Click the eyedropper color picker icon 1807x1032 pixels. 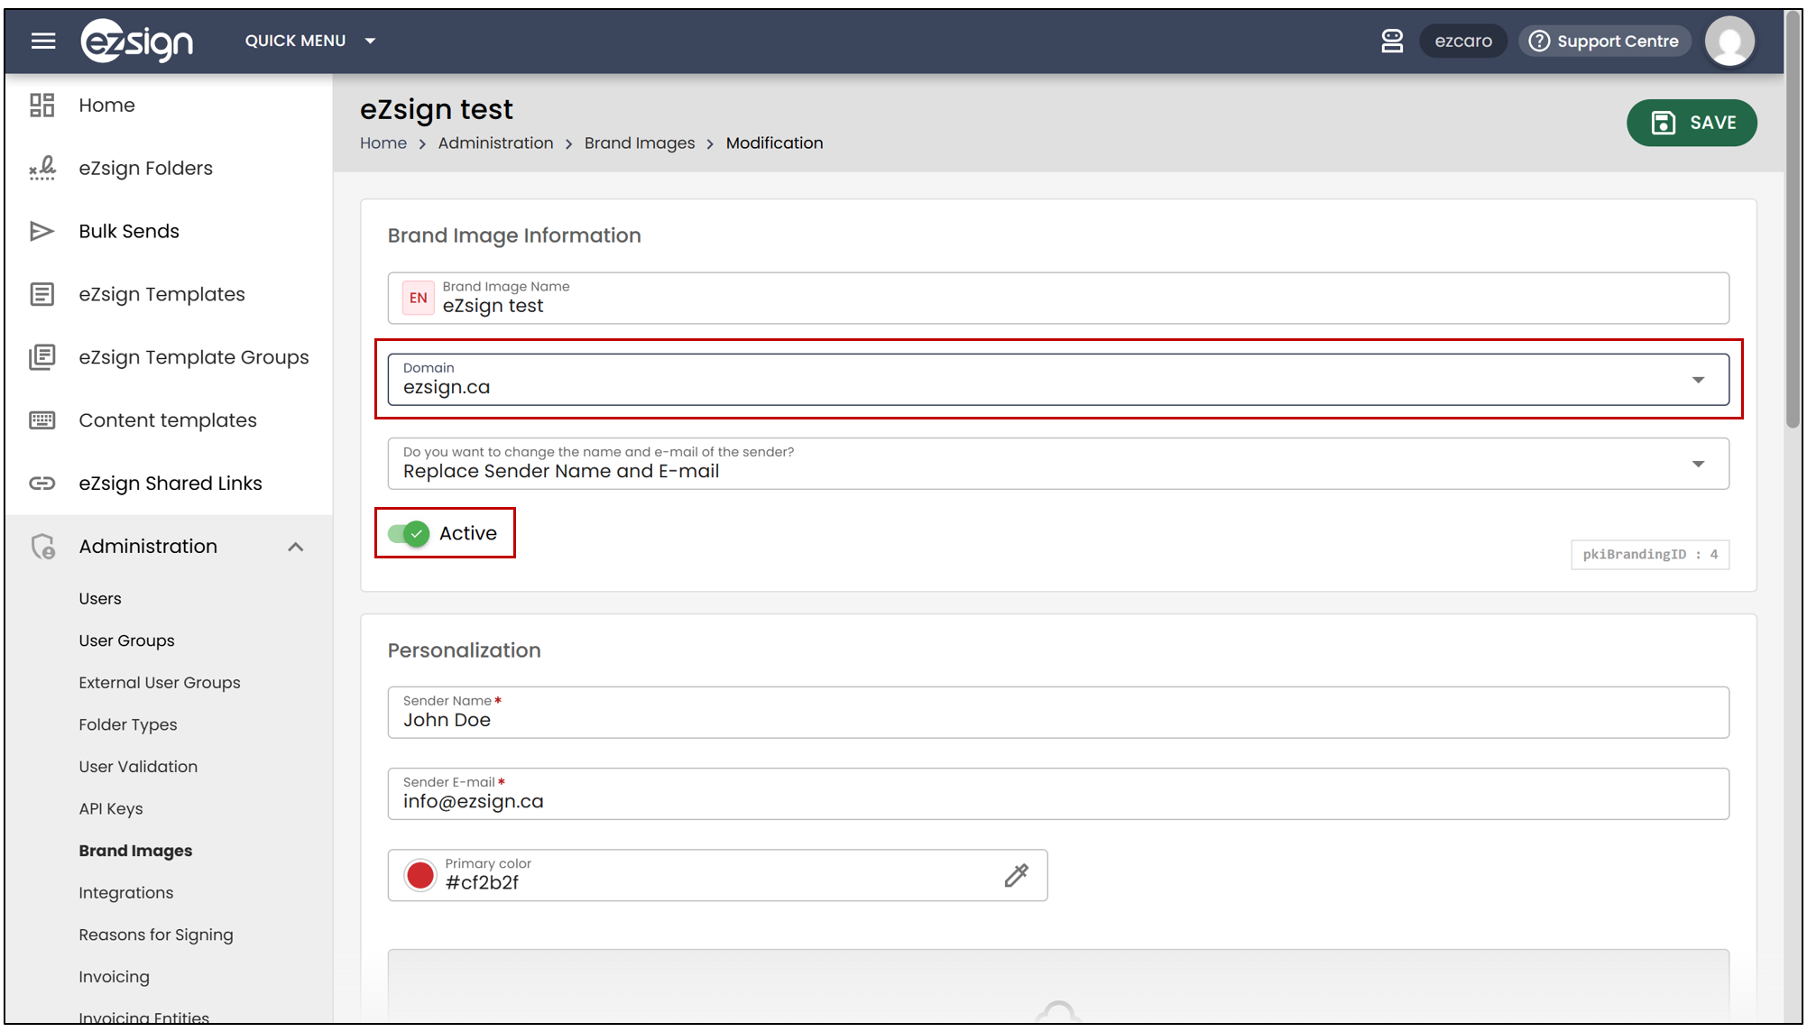pyautogui.click(x=1016, y=875)
